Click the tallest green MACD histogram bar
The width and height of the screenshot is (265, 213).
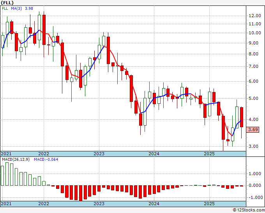point(7,174)
